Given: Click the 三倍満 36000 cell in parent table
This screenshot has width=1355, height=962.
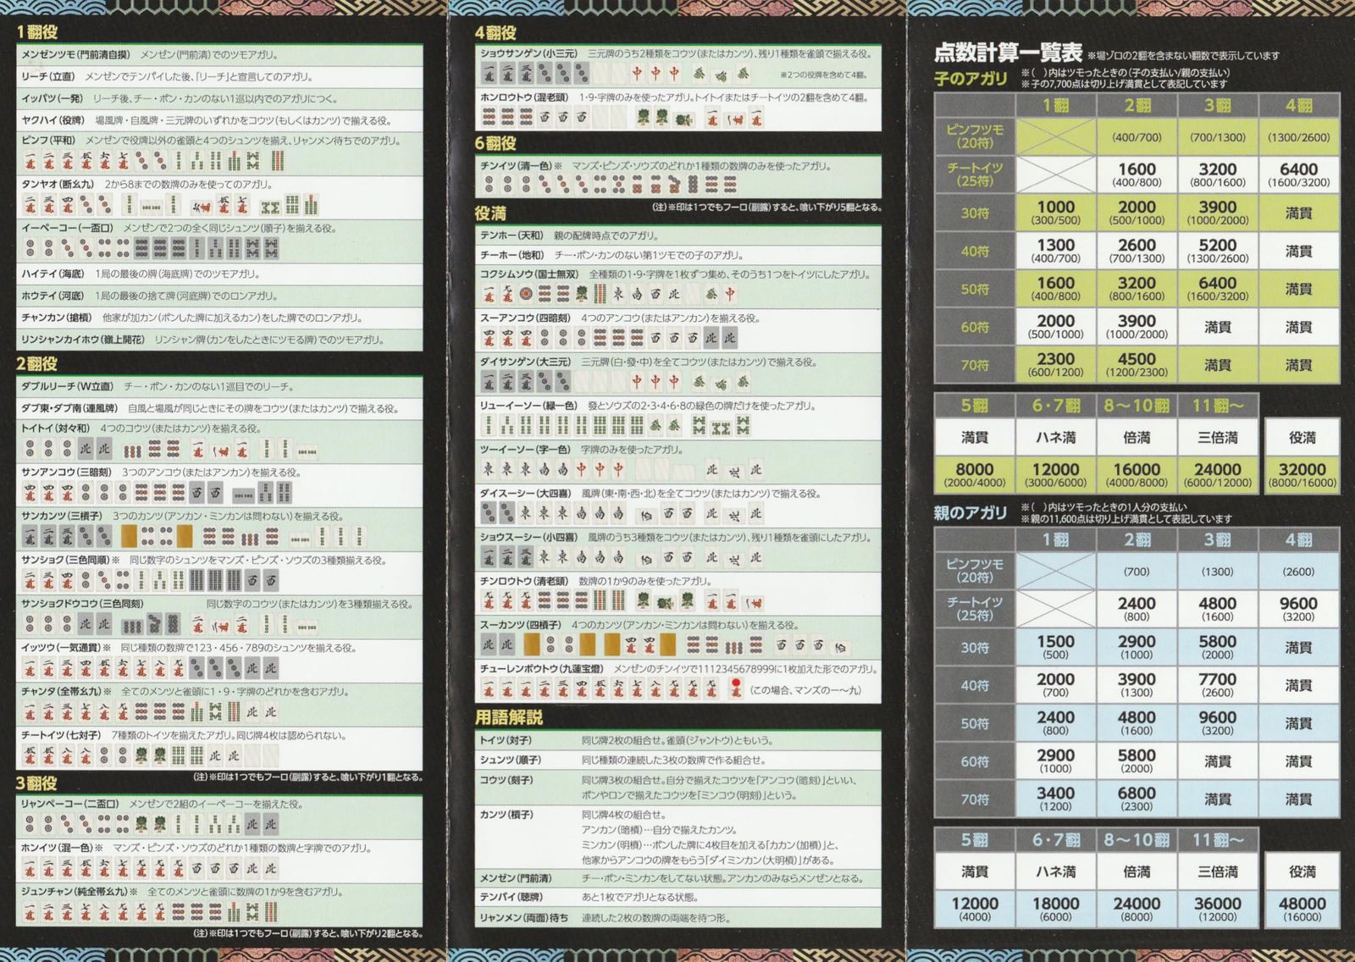Looking at the screenshot, I should 1219,908.
